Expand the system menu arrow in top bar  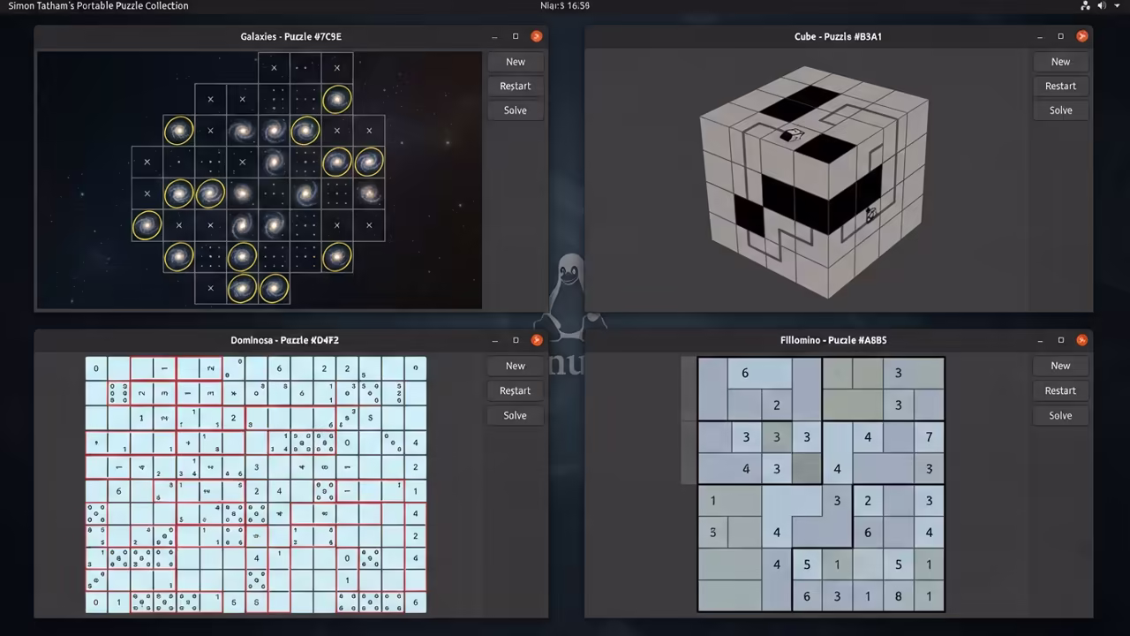click(x=1118, y=5)
